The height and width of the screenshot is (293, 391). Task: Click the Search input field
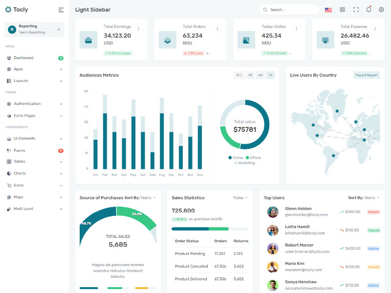click(x=291, y=10)
